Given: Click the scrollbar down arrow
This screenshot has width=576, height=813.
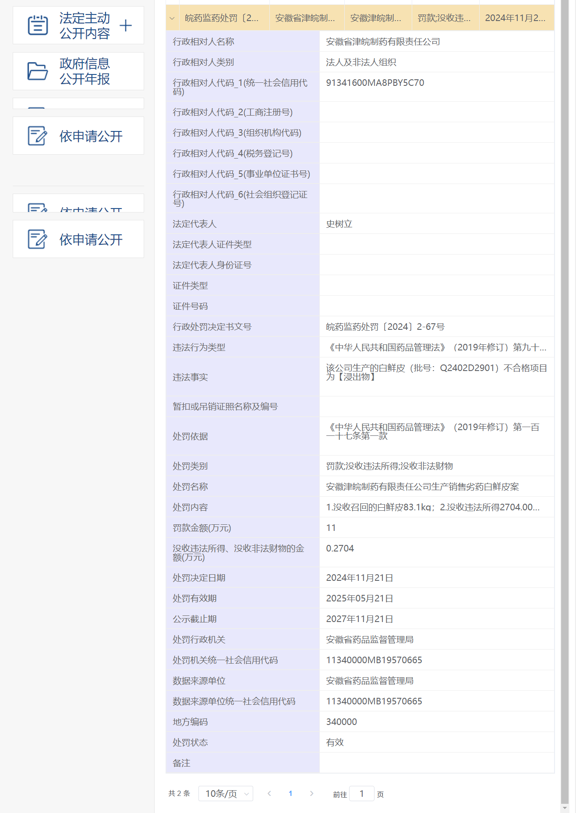Looking at the screenshot, I should 565,808.
